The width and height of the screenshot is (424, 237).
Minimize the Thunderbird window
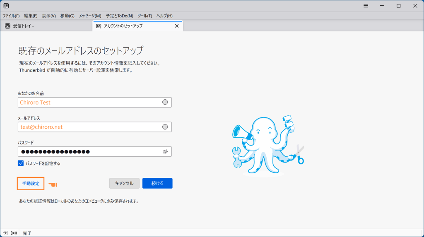click(x=382, y=6)
